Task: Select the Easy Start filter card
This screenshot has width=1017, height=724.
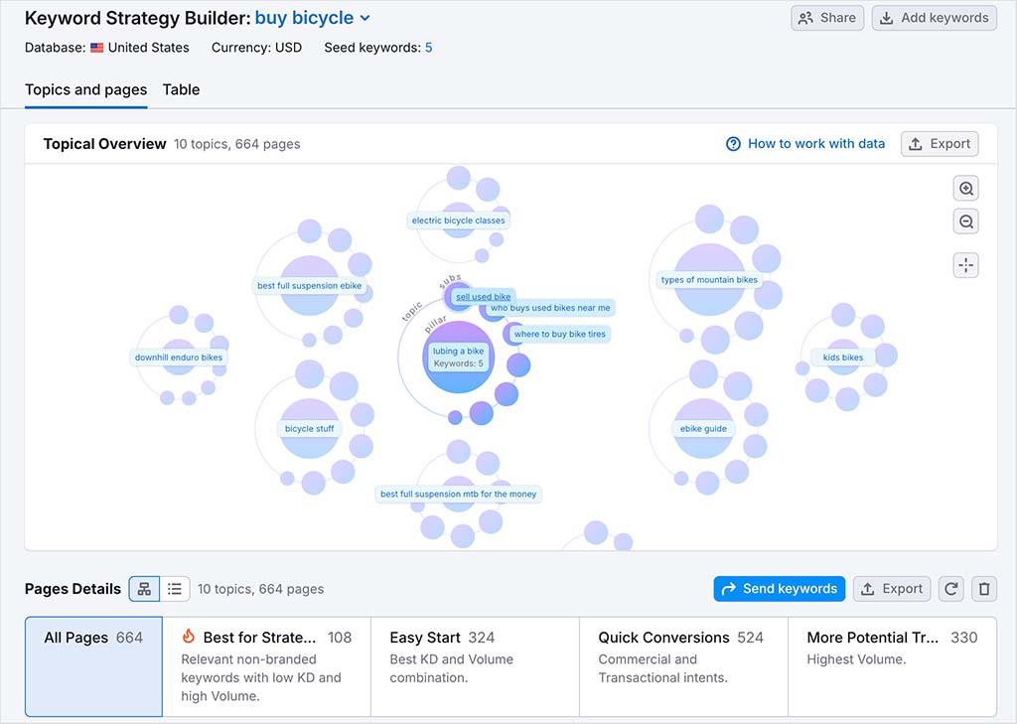Action: (x=474, y=665)
